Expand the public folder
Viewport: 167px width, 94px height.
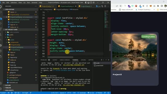click(x=11, y=35)
